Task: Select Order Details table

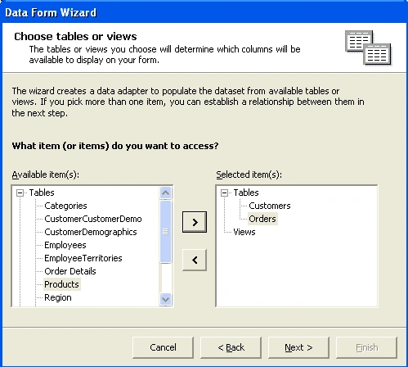Action: [70, 271]
